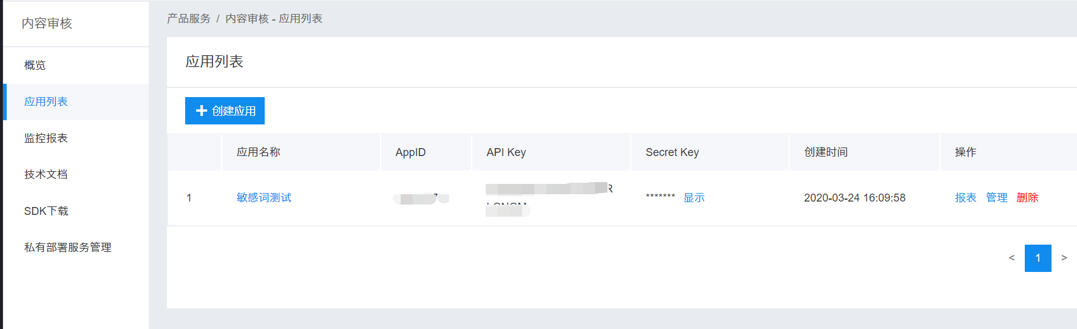The height and width of the screenshot is (329, 1077).
Task: Open 概览 in the sidebar
Action: coord(76,65)
